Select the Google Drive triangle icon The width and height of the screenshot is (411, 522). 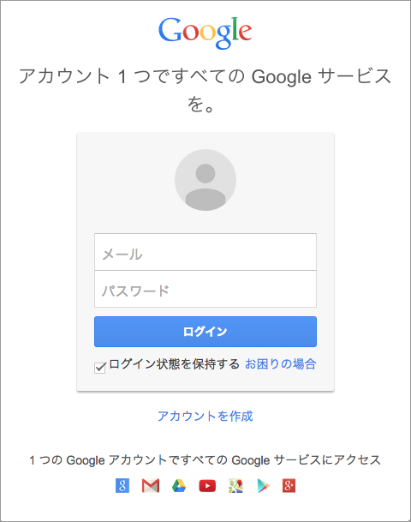coord(179,486)
